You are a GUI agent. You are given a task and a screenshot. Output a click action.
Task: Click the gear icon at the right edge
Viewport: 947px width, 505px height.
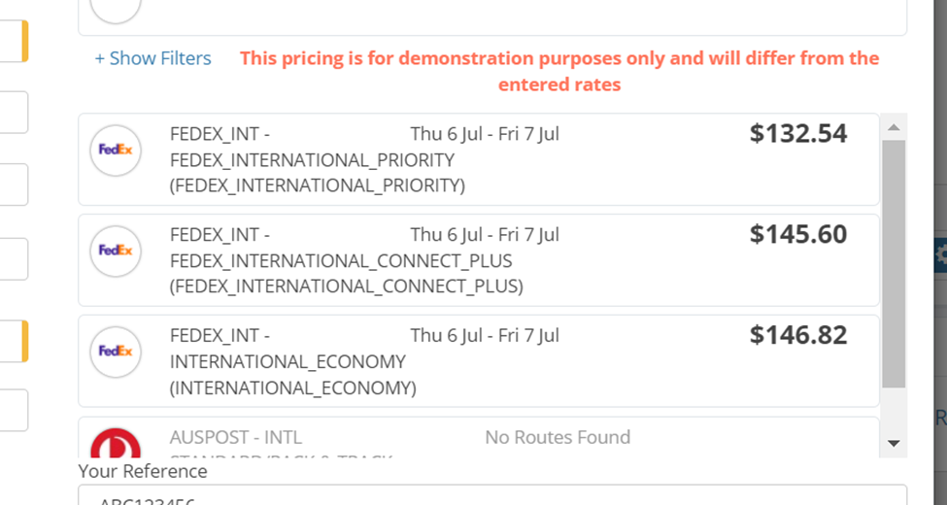[x=940, y=255]
